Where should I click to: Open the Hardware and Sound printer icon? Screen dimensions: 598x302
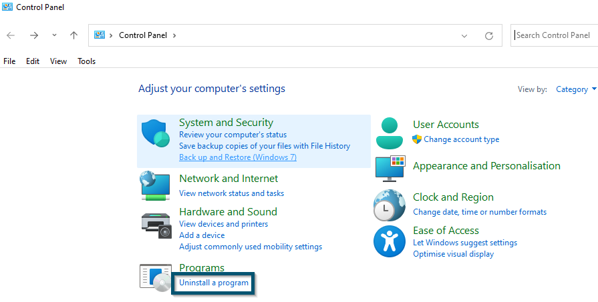tap(157, 225)
